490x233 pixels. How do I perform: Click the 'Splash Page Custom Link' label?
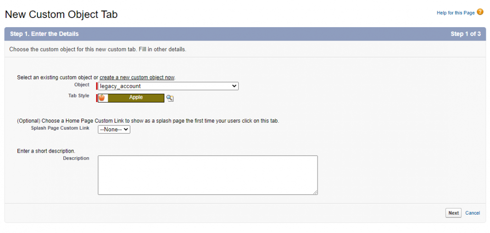pos(60,128)
